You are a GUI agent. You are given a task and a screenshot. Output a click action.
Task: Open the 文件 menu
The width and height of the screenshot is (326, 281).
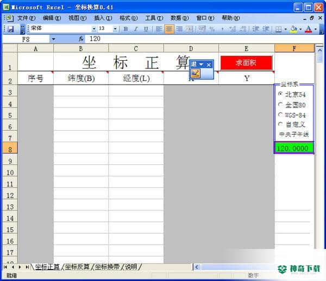26,18
